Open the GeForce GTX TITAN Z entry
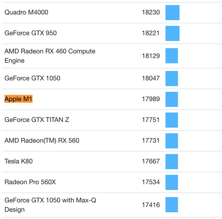The height and width of the screenshot is (219, 222). click(x=37, y=120)
